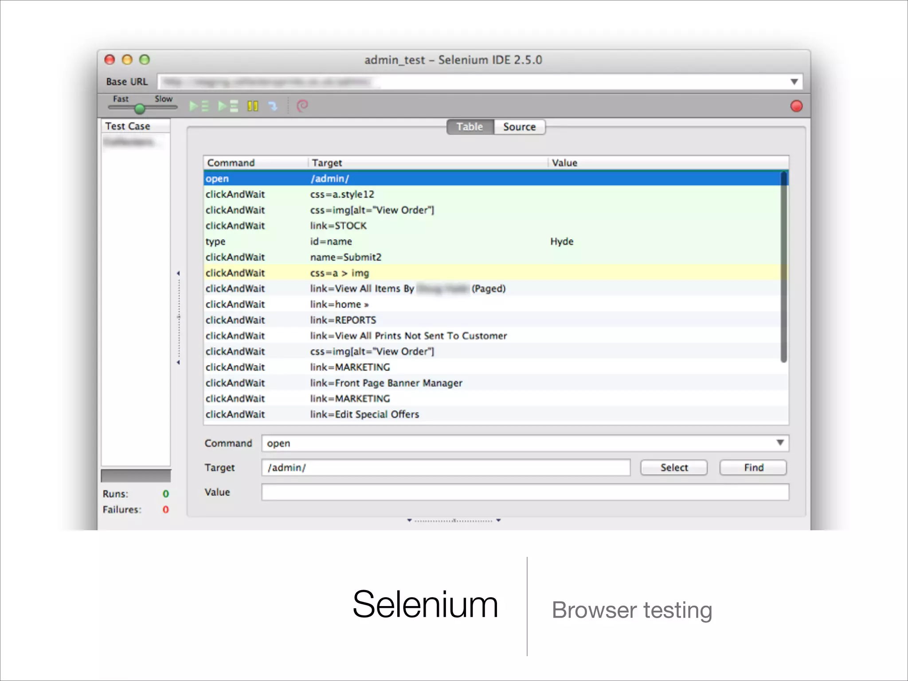Step through the next command
908x681 pixels.
[273, 106]
